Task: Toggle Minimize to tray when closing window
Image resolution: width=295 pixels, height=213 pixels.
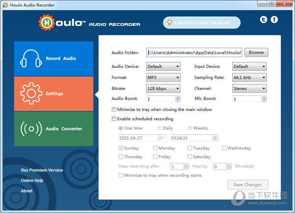Action: pyautogui.click(x=114, y=110)
